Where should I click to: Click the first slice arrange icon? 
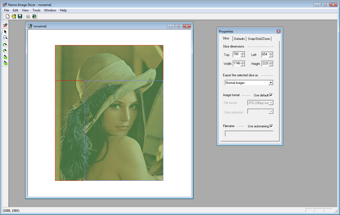(5, 45)
